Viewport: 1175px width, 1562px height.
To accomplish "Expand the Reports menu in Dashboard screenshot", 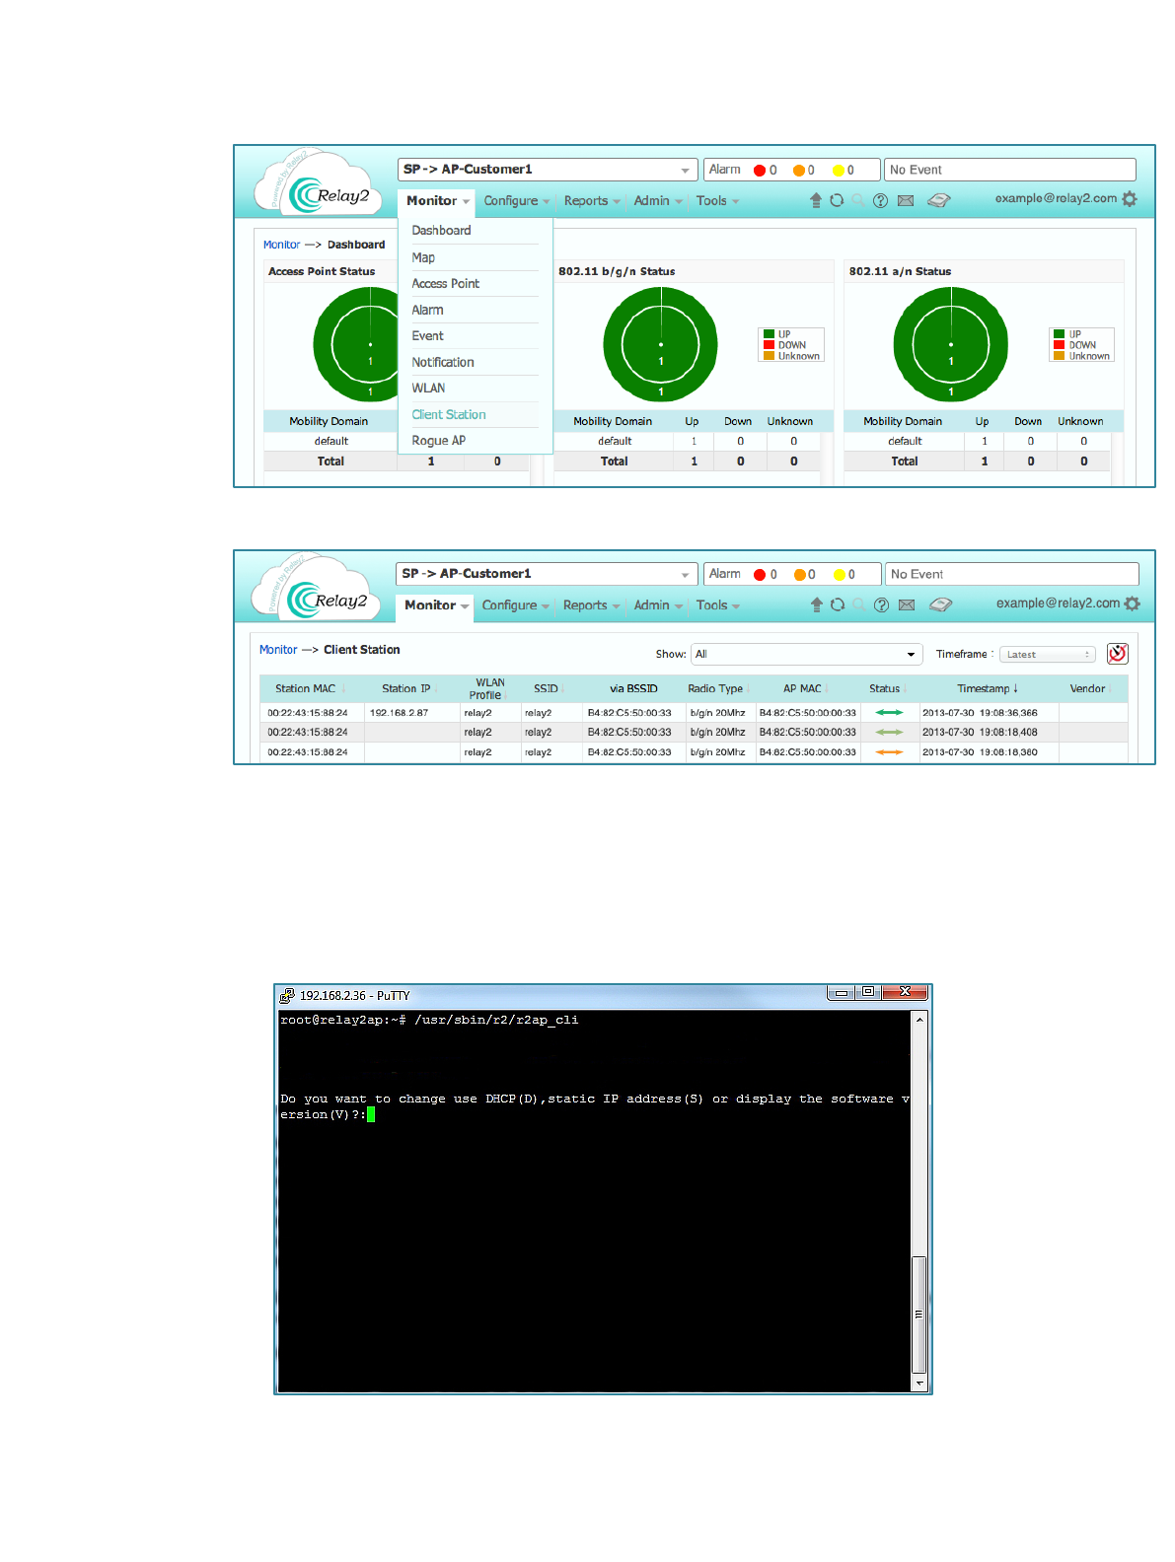I will click(x=592, y=200).
